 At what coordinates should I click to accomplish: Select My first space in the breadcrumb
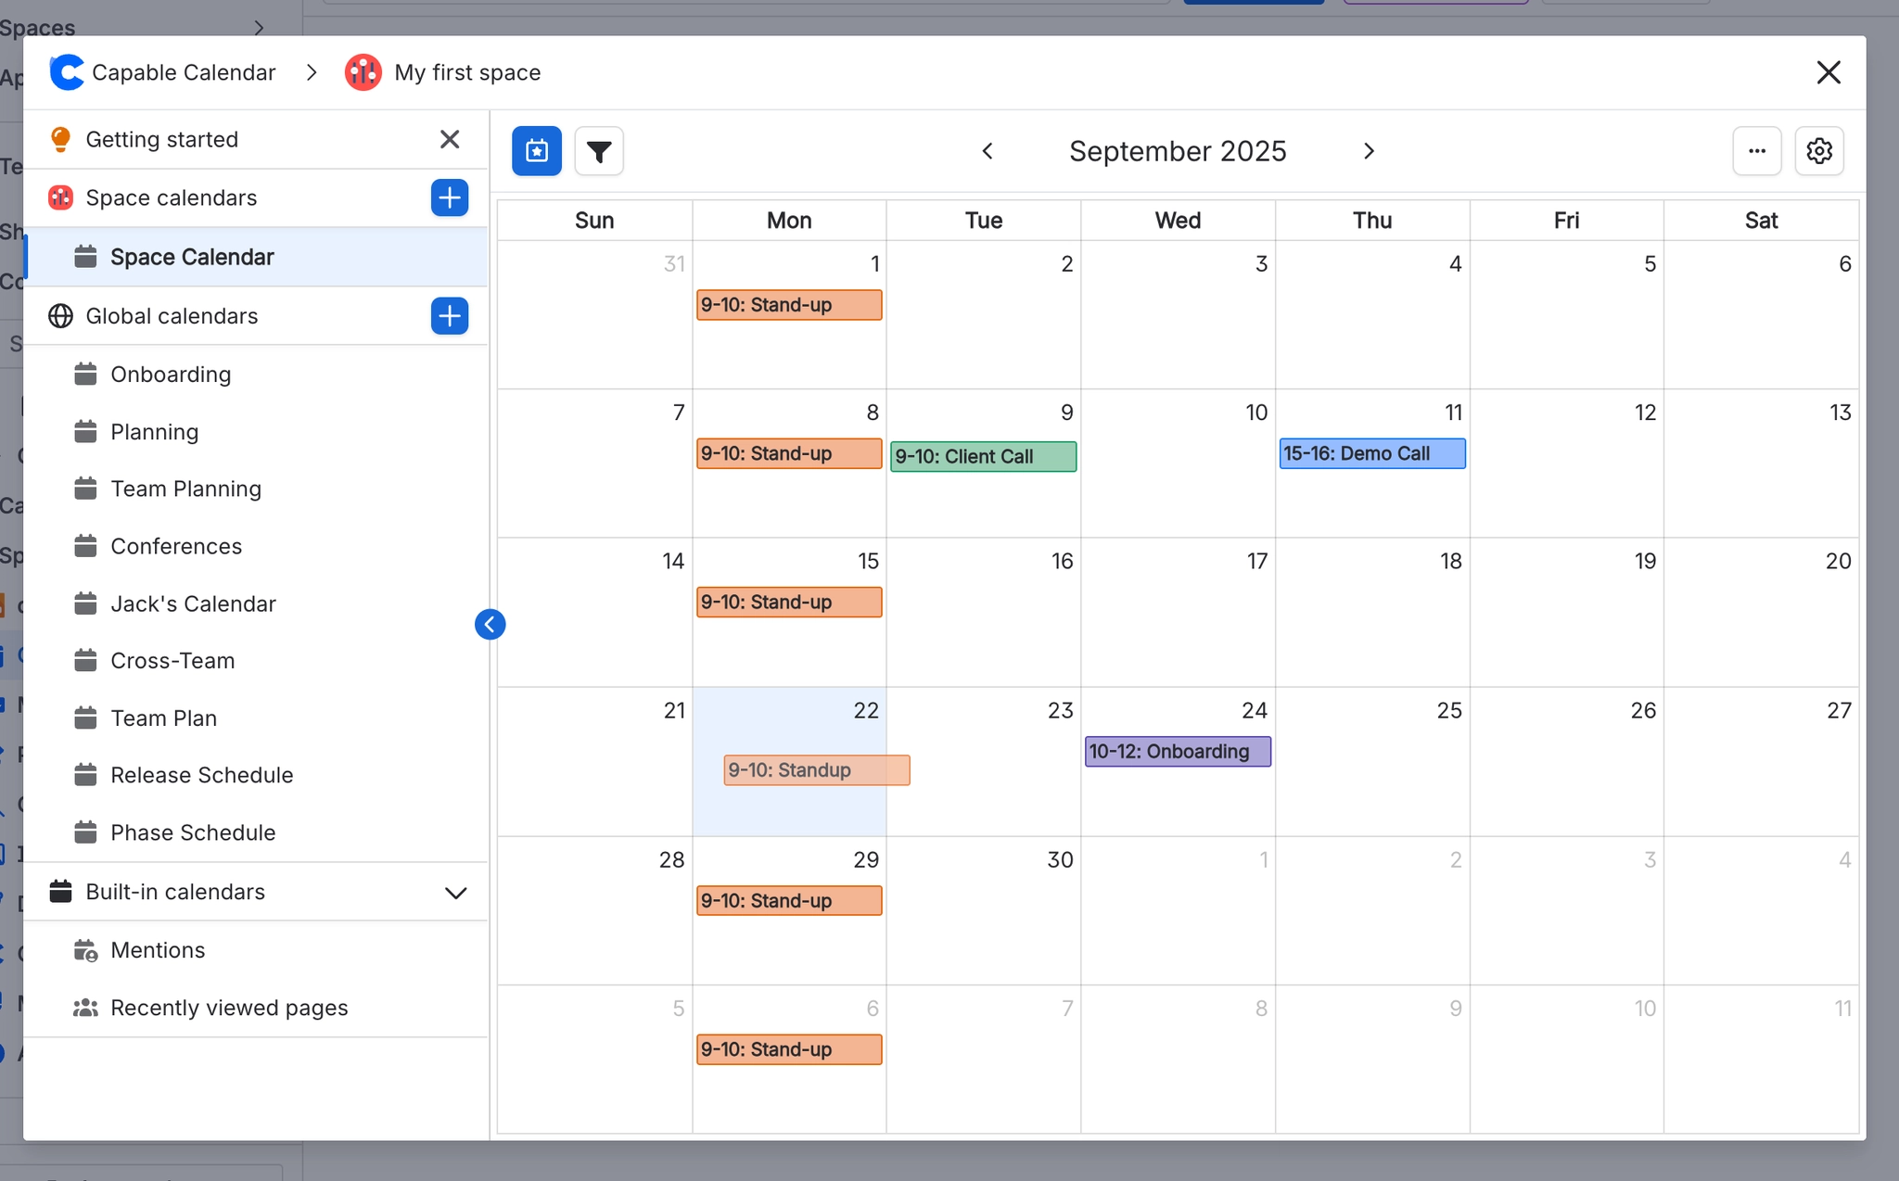tap(466, 71)
